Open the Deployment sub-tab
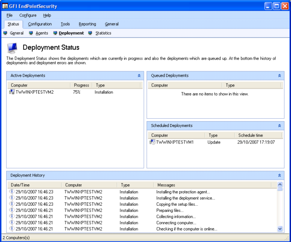This screenshot has height=242, width=291. (x=71, y=33)
